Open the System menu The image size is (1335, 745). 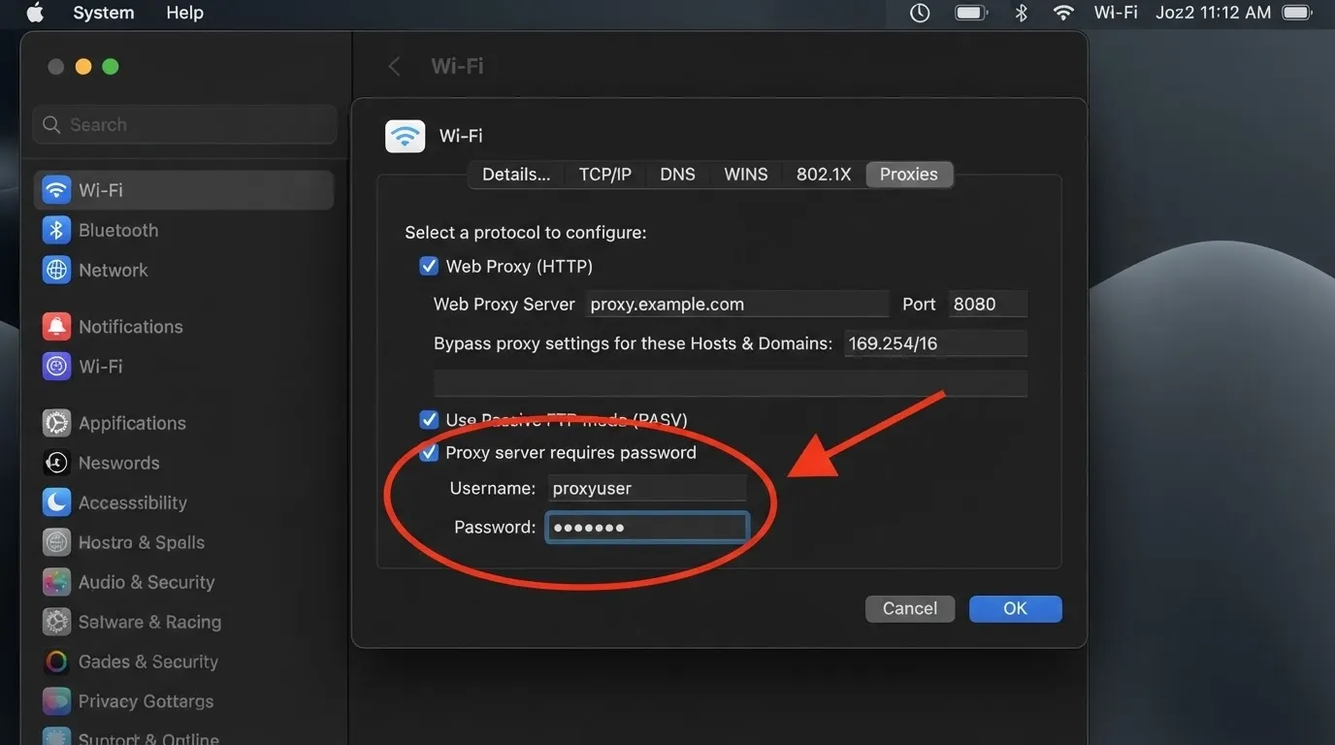click(104, 13)
